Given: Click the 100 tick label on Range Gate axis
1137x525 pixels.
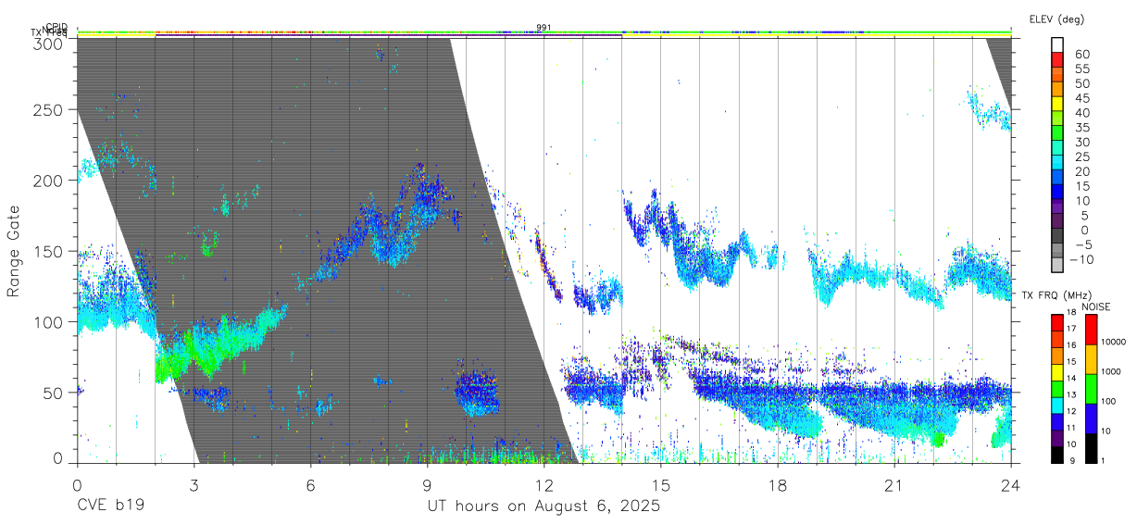Looking at the screenshot, I should (49, 322).
